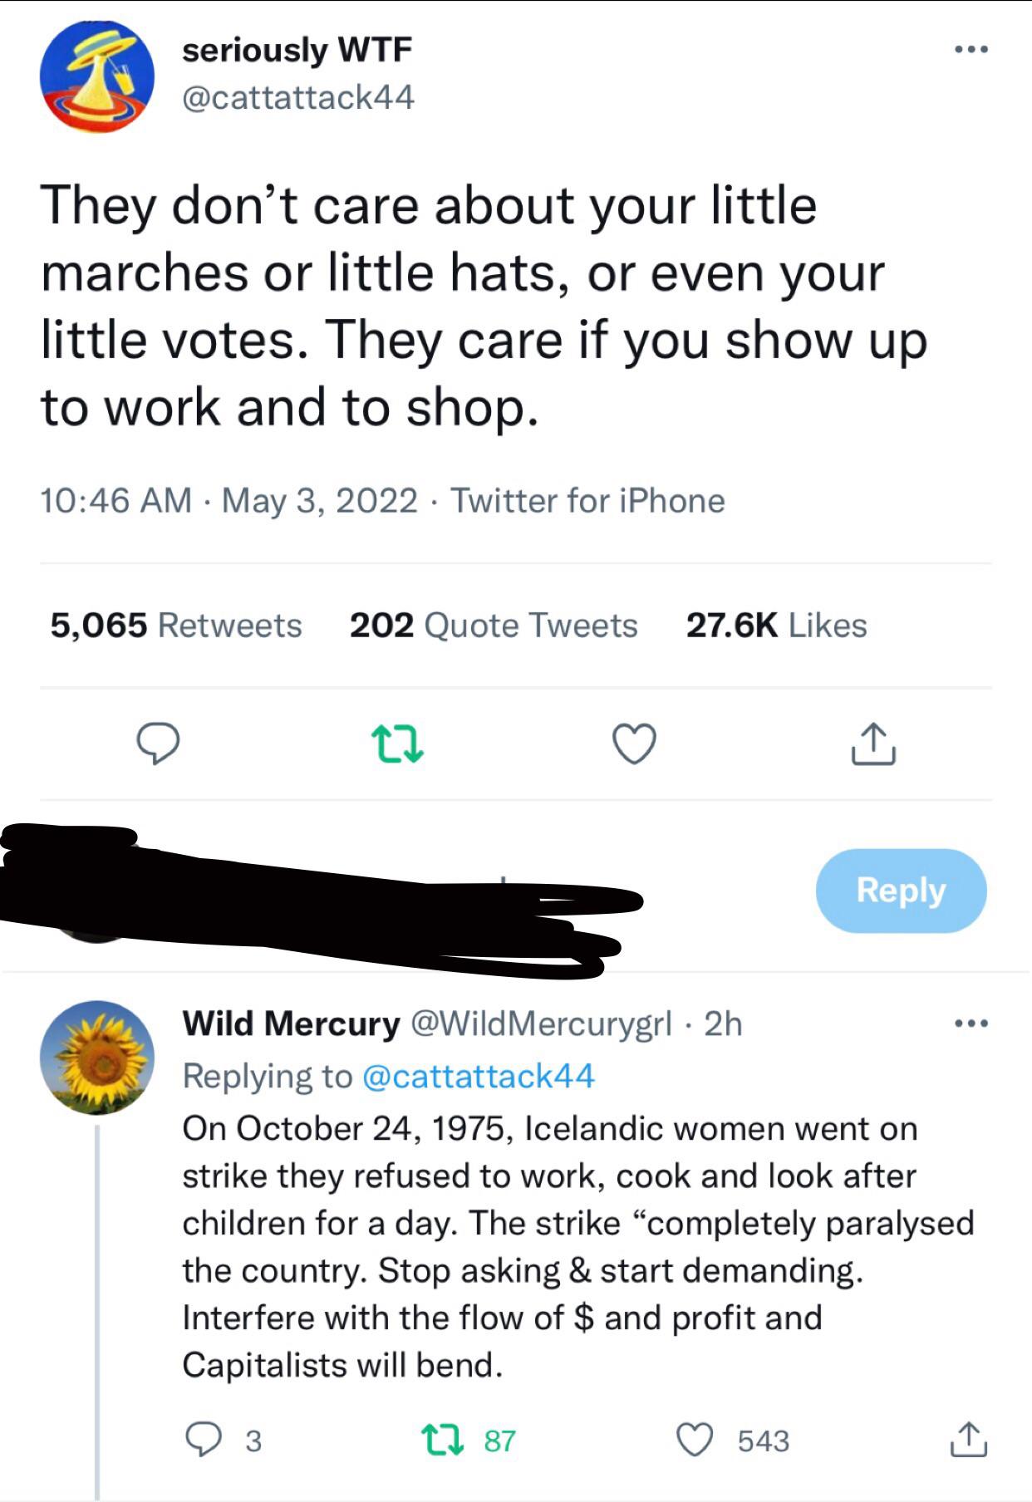Click the tweet timestamp 10:46 AM
1032x1502 pixels.
click(116, 501)
